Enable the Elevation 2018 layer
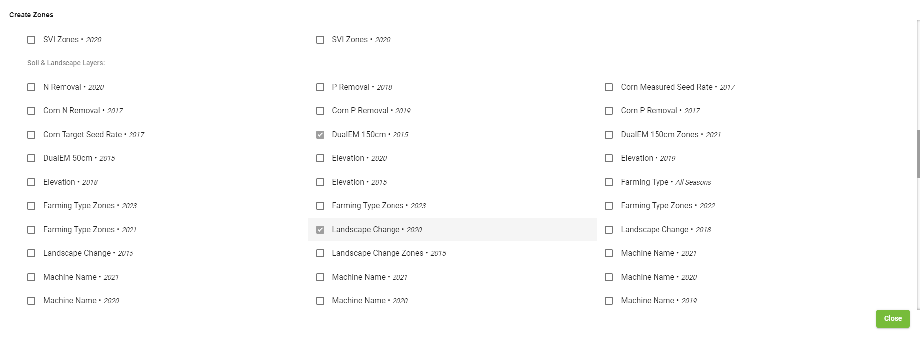 pos(31,182)
